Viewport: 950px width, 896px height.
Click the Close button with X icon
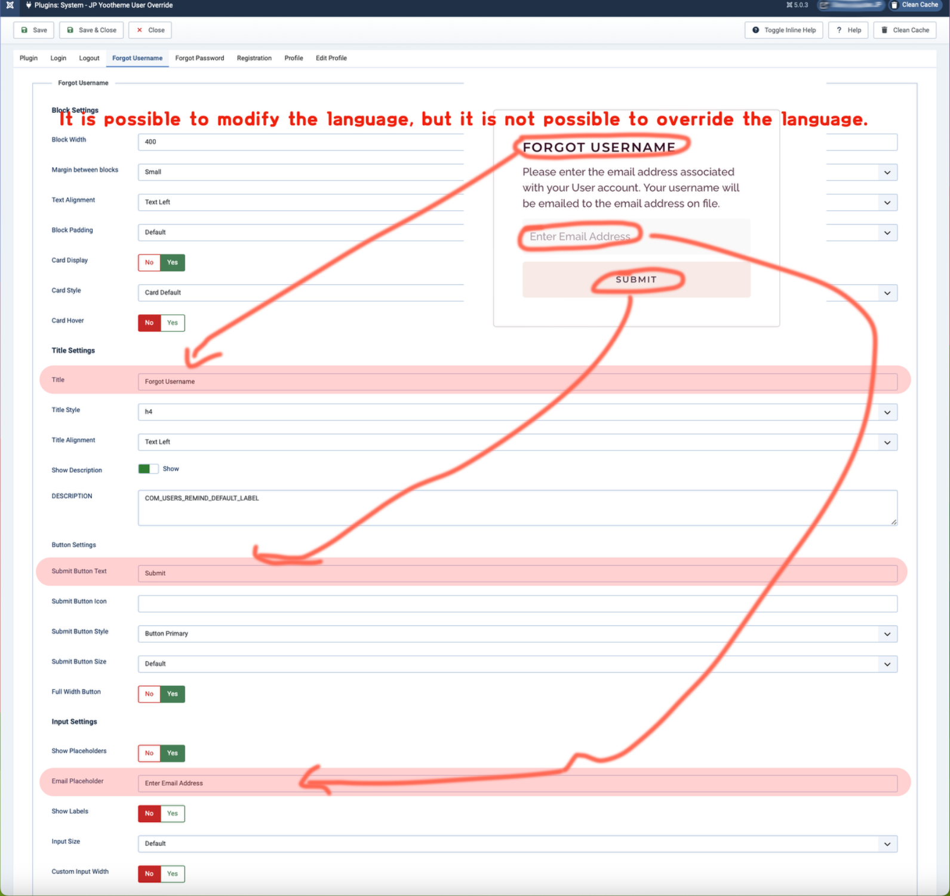point(150,30)
